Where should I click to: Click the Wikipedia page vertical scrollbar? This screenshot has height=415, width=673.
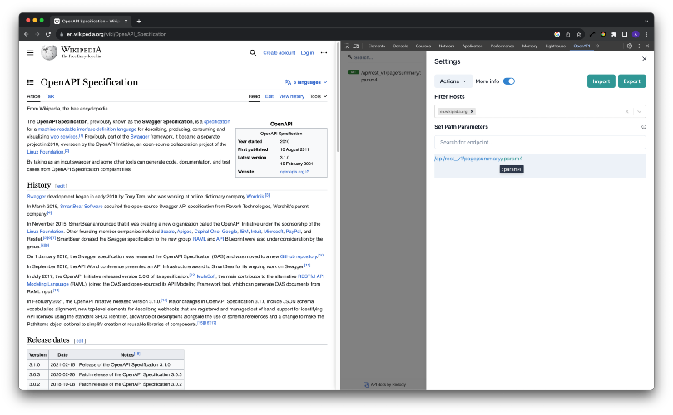coord(338,97)
